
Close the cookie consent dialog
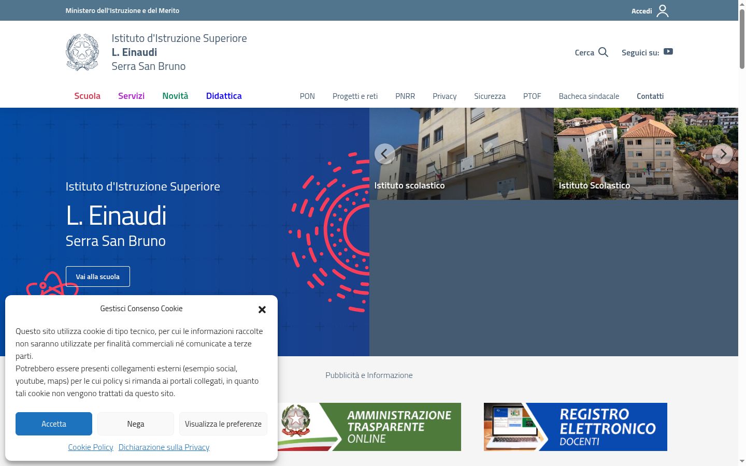coord(262,310)
